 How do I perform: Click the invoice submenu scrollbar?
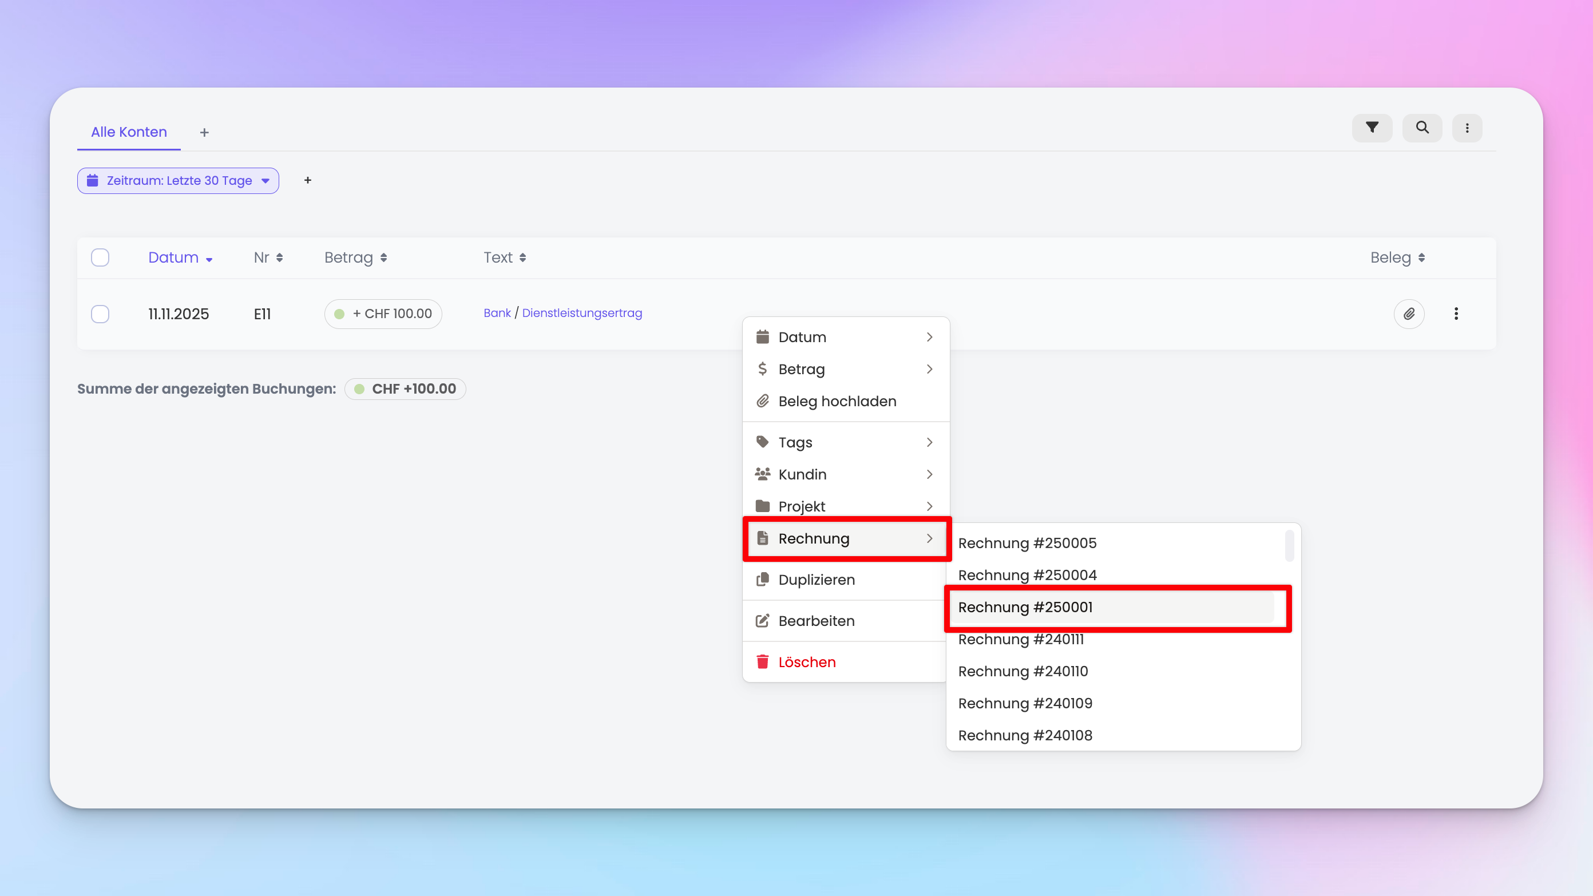[1289, 546]
